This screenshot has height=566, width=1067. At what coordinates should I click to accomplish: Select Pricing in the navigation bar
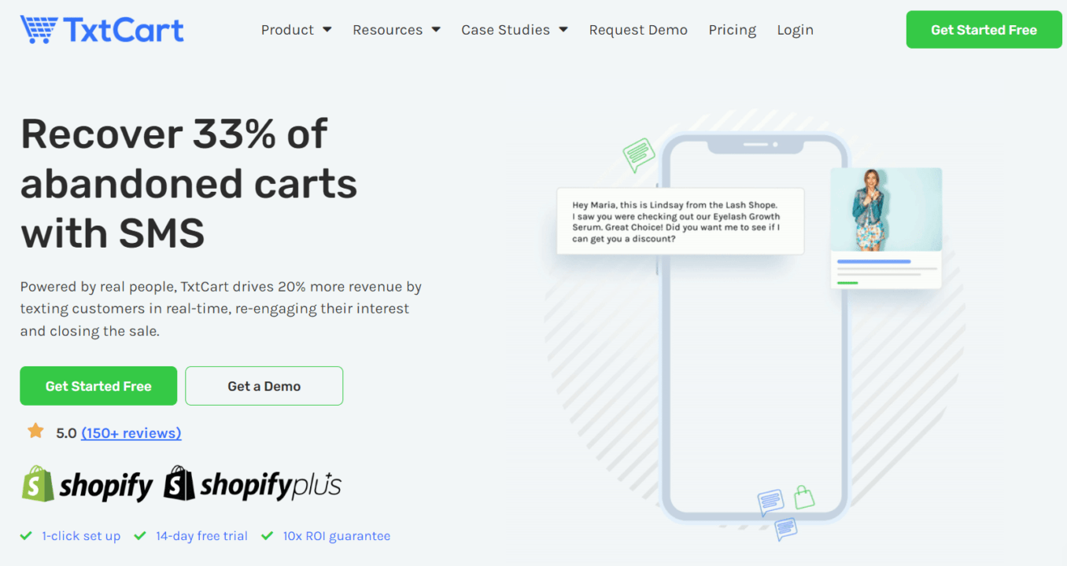732,30
